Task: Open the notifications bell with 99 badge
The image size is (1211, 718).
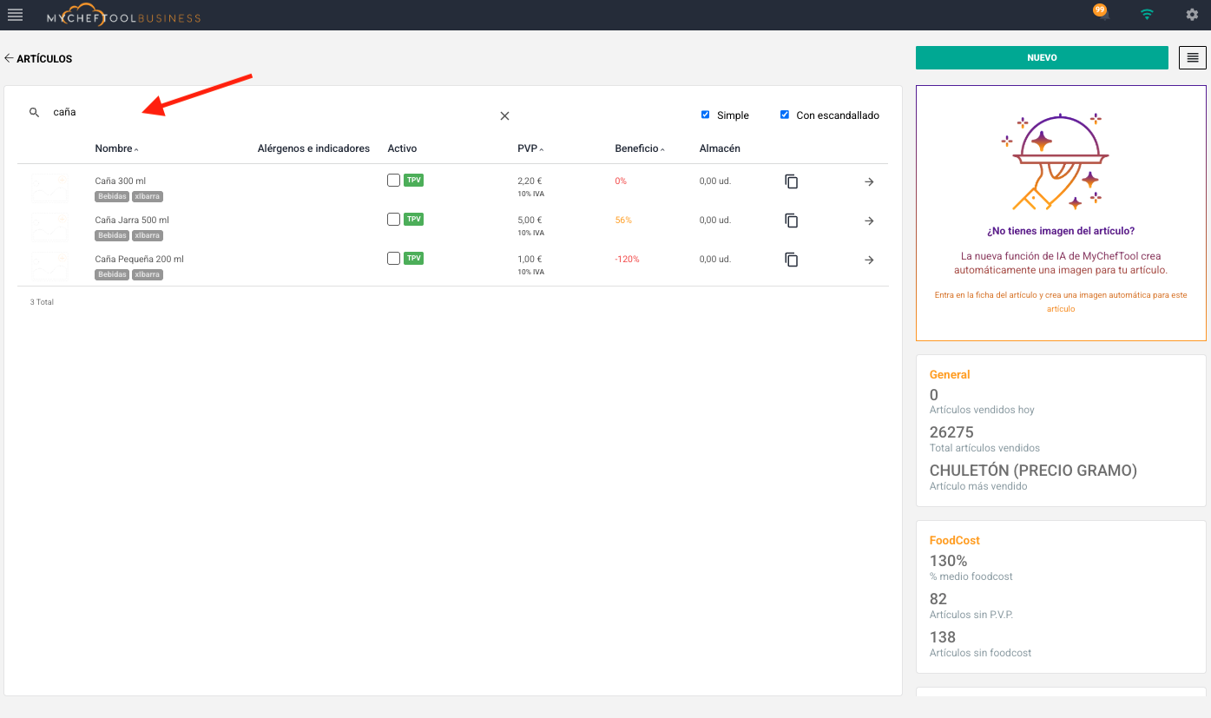Action: (1102, 15)
